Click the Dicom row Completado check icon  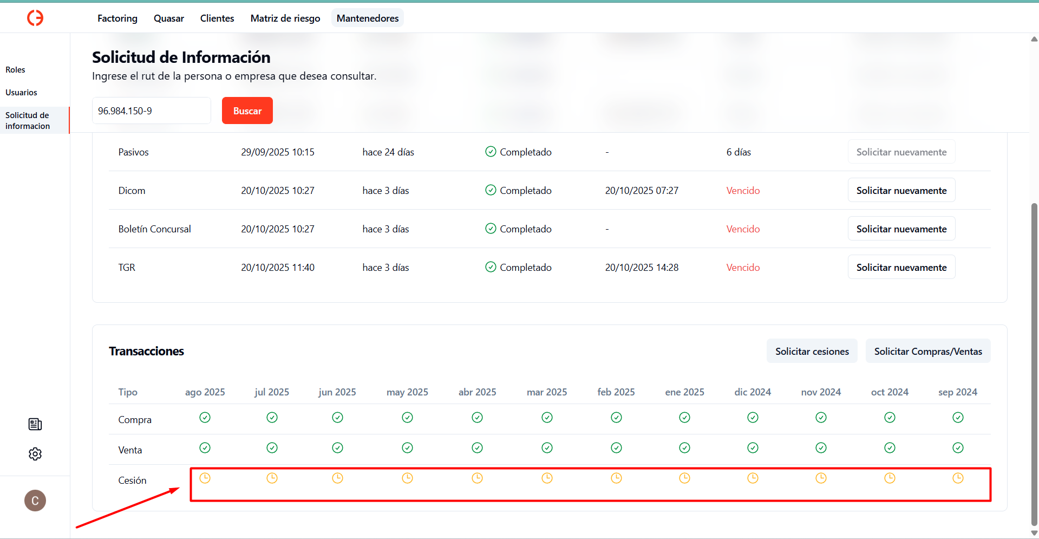491,190
